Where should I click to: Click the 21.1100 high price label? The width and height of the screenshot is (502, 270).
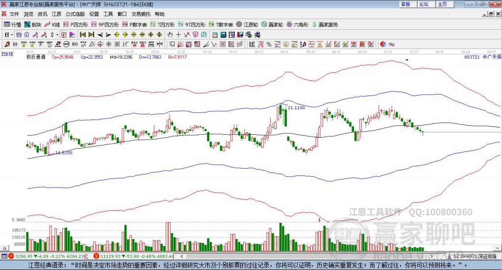point(296,108)
